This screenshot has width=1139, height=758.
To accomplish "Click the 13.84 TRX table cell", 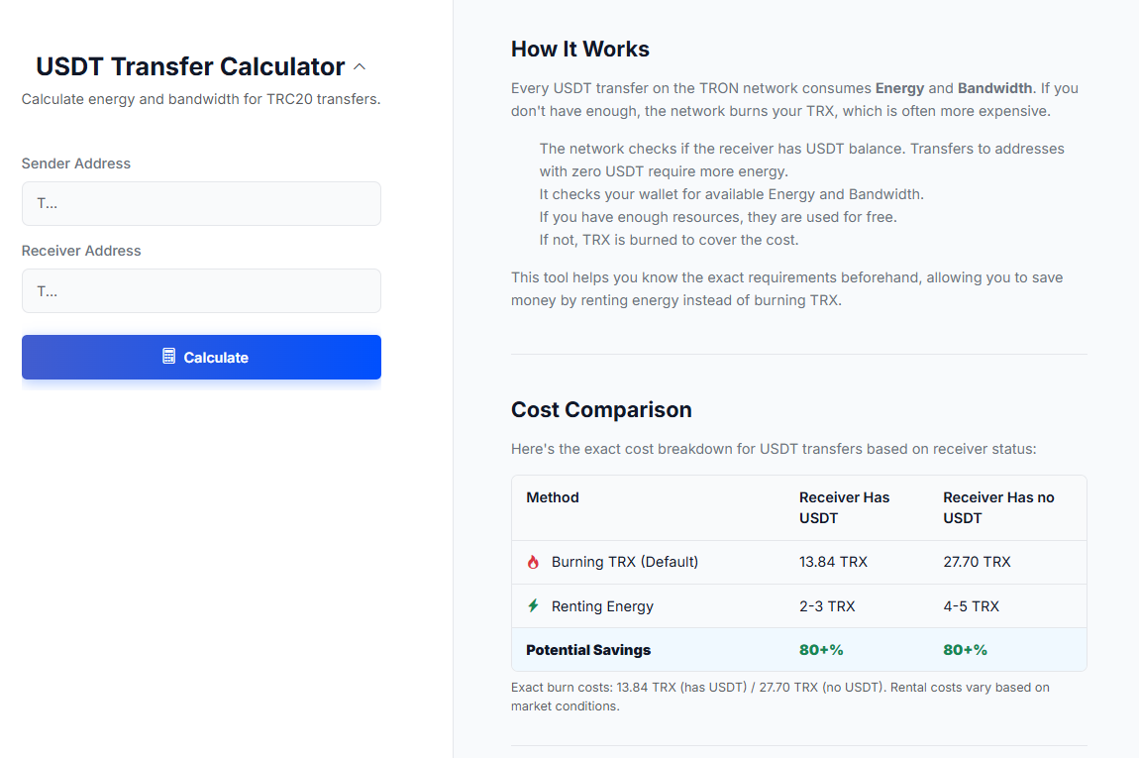I will 833,562.
